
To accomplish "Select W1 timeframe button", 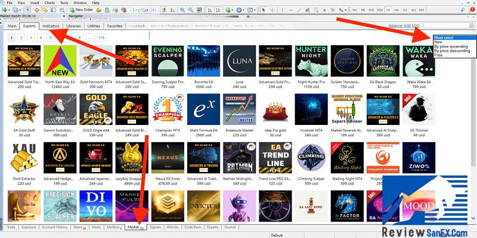I will [x=413, y=10].
